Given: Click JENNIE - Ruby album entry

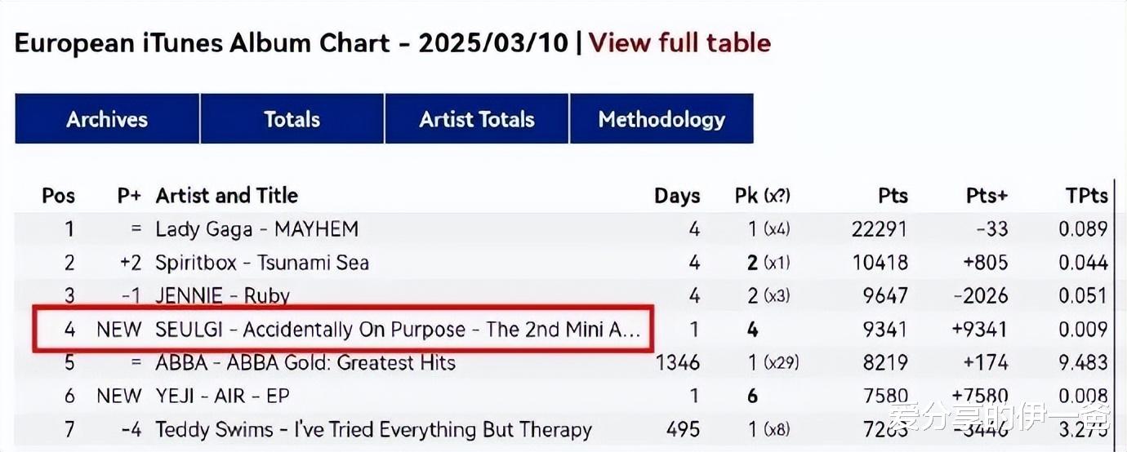Looking at the screenshot, I should coord(223,295).
